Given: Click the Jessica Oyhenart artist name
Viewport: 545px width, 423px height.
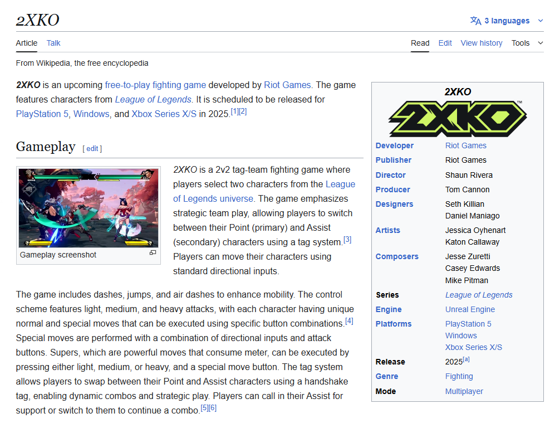Looking at the screenshot, I should [475, 230].
